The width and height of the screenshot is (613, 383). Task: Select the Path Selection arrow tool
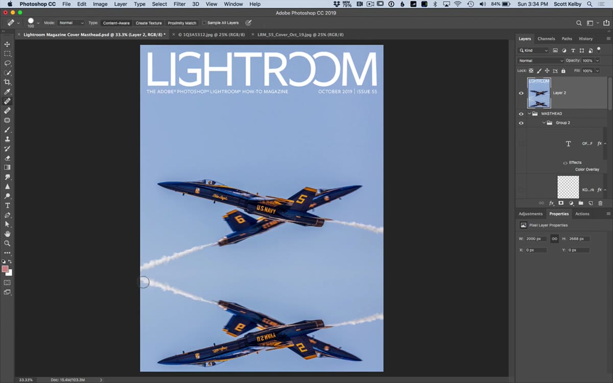click(7, 224)
